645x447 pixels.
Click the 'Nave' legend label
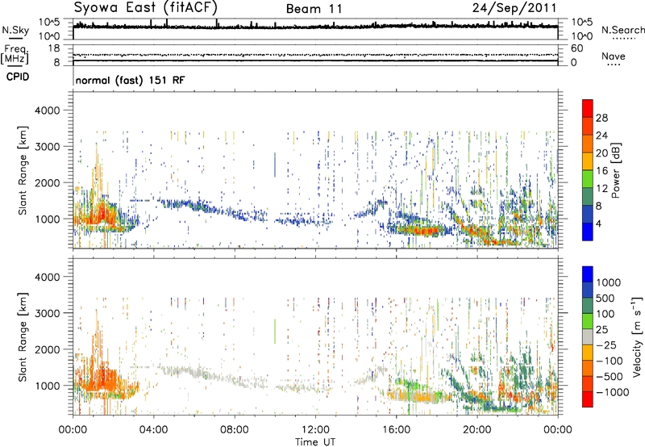pyautogui.click(x=614, y=56)
